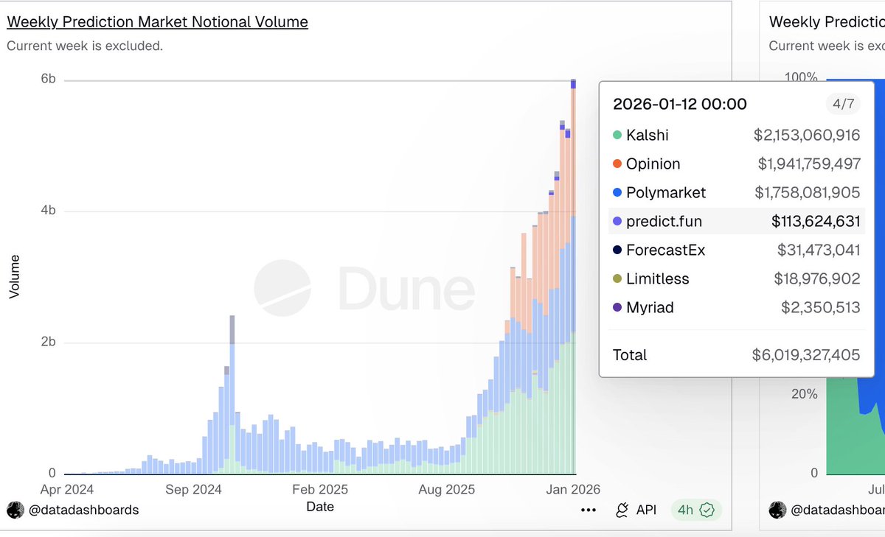The height and width of the screenshot is (537, 885).
Task: Open the three-dot chart options menu
Action: [588, 509]
